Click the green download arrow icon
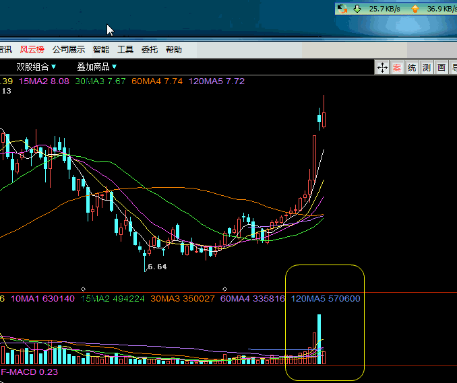 coord(357,9)
